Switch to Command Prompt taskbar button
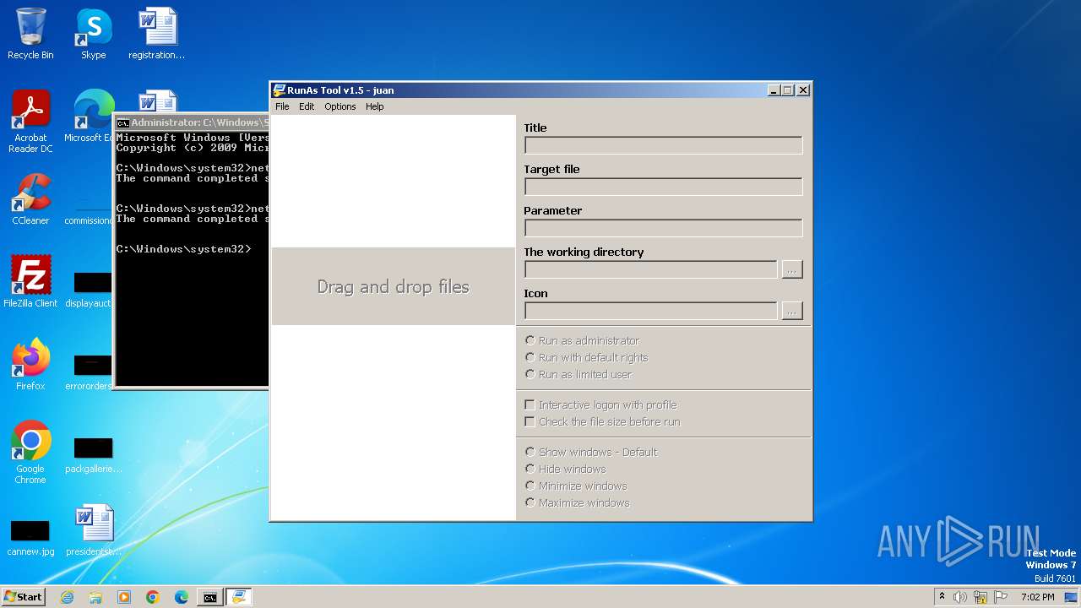1081x608 pixels. [209, 597]
